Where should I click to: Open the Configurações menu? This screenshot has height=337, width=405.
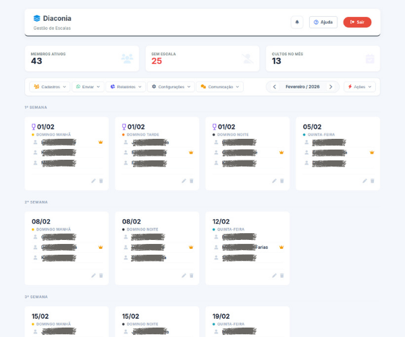coord(171,87)
